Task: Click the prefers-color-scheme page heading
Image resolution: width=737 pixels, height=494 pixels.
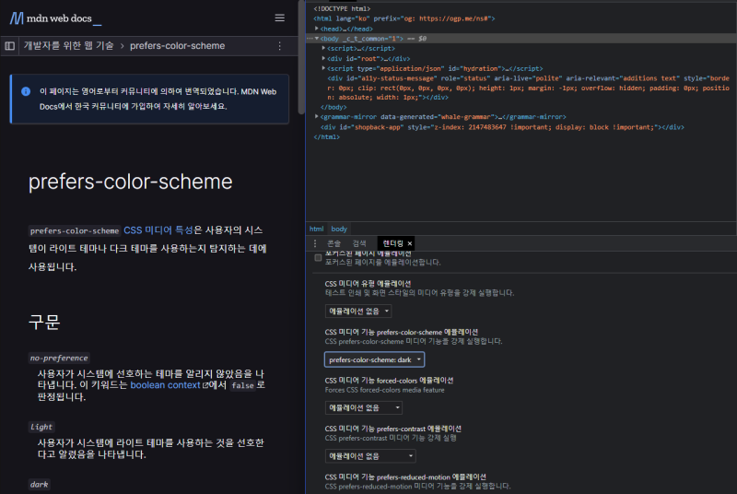Action: [130, 182]
